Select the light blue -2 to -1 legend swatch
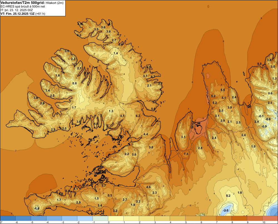 [85, 218]
